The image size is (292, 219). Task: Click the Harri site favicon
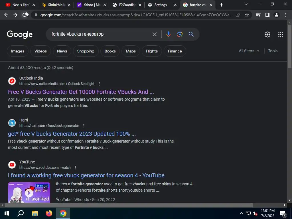[x=12, y=123]
